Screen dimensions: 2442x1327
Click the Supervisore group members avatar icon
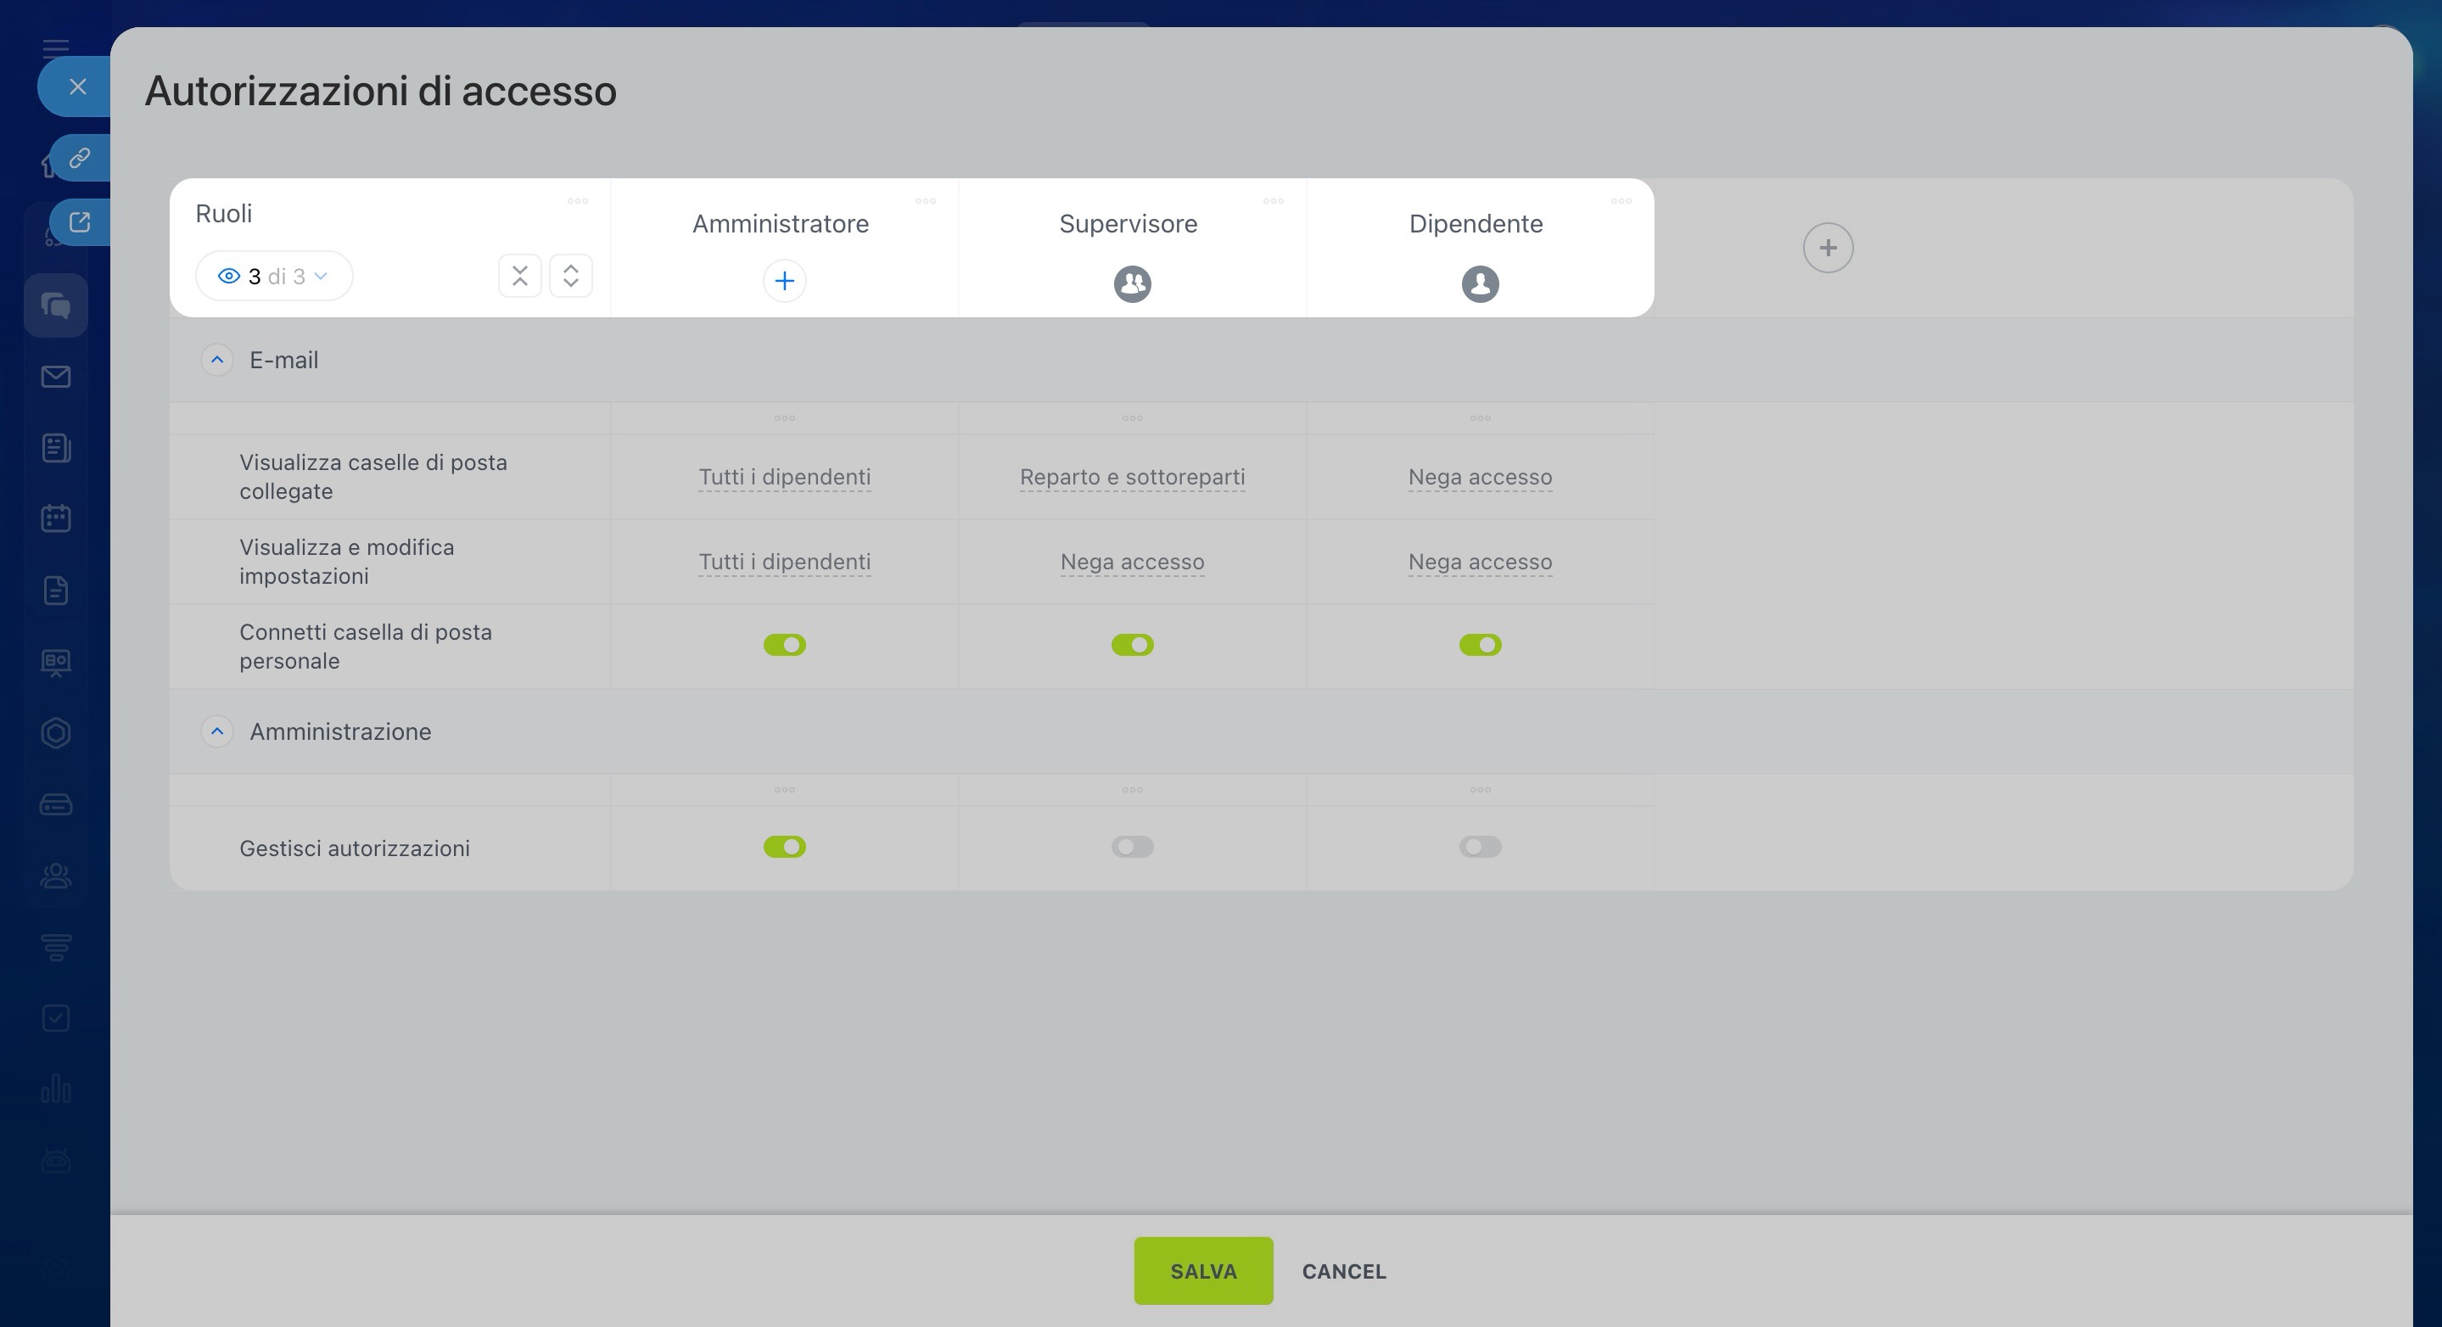[1132, 283]
